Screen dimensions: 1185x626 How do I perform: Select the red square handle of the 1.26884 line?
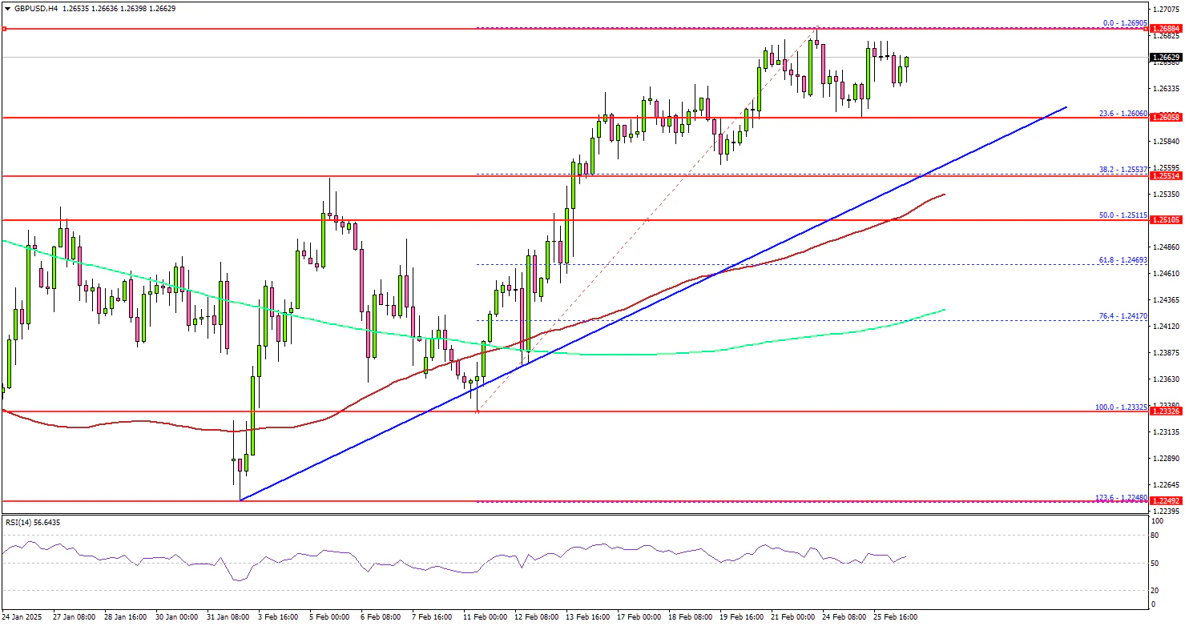4,29
